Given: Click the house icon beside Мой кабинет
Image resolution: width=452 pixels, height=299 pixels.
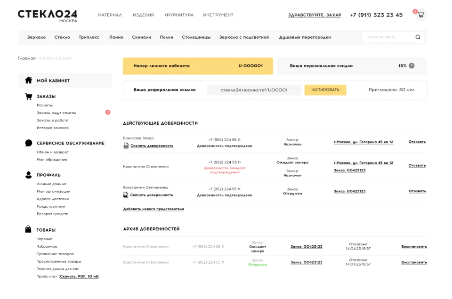Looking at the screenshot, I should [x=28, y=80].
